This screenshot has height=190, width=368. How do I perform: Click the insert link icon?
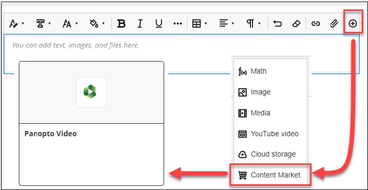[316, 23]
